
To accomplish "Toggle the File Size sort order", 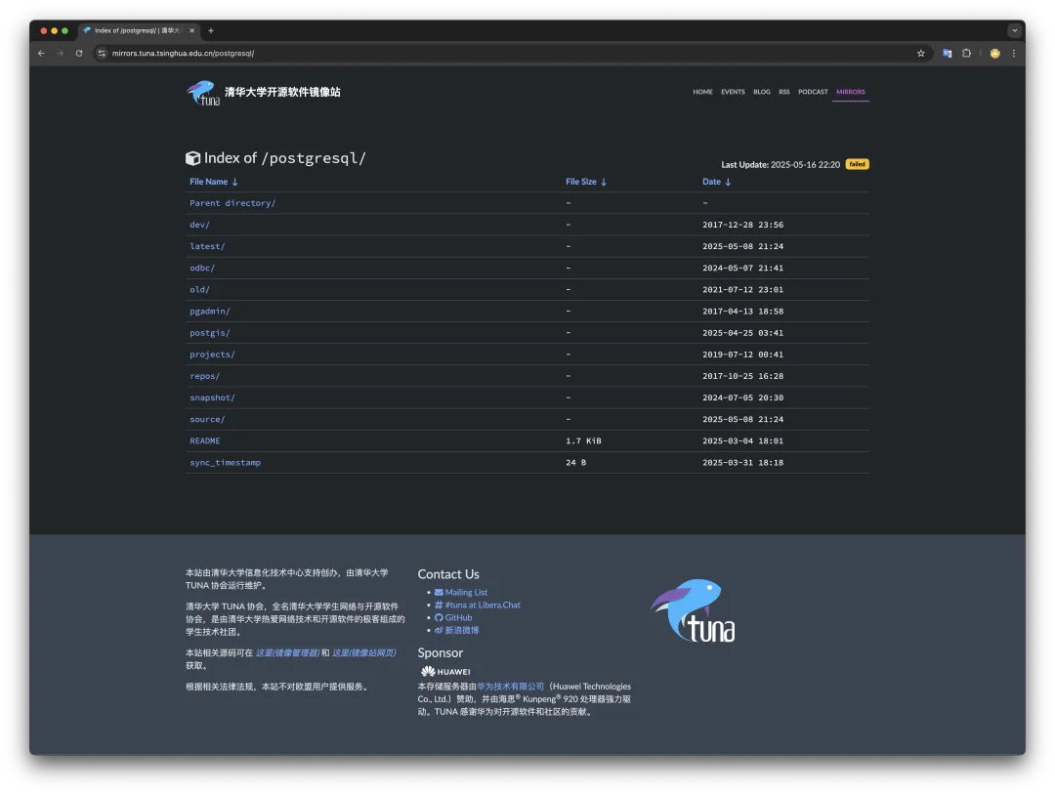I will click(604, 182).
